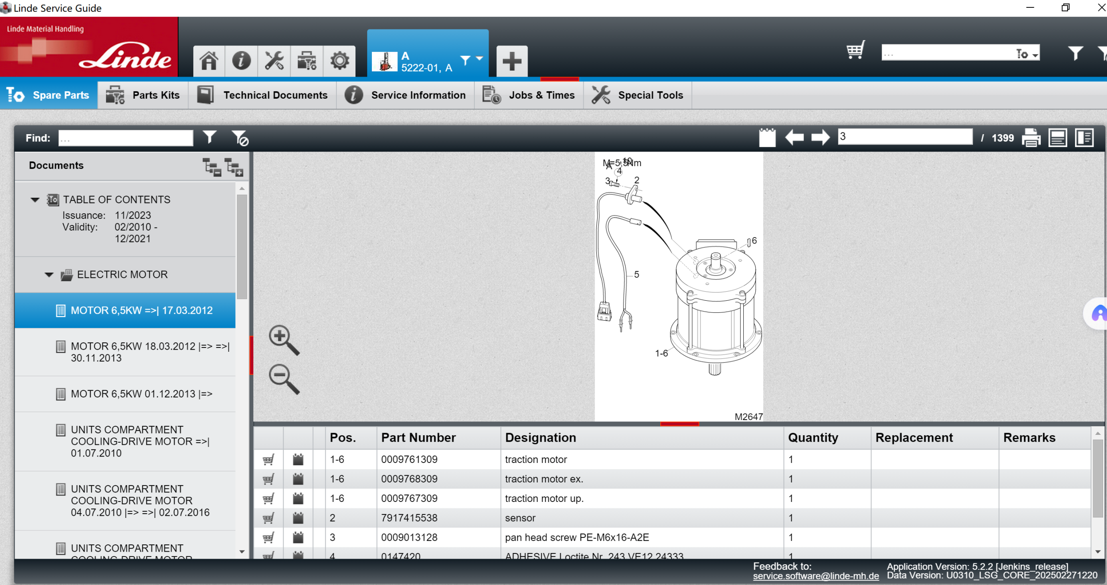This screenshot has height=585, width=1107.
Task: Select document MOTOR 6,5KW 01.12.2013
Action: click(142, 394)
